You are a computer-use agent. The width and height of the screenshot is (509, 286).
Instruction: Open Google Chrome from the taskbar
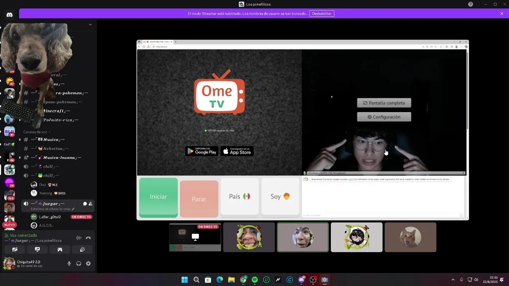click(243, 280)
